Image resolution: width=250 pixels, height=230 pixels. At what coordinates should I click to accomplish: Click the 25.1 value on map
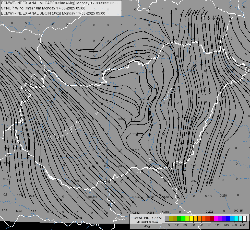click(21, 148)
